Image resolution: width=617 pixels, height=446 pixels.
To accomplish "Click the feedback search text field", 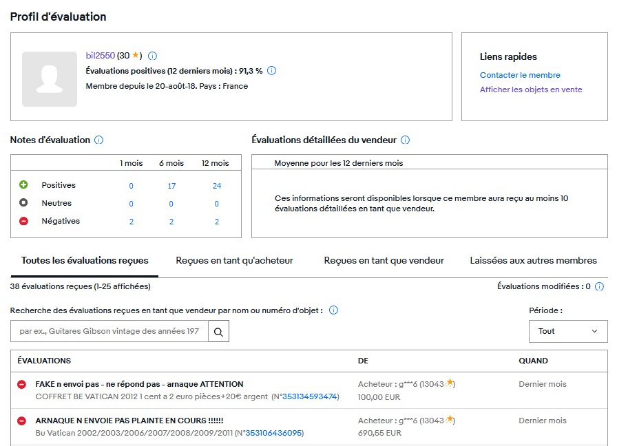I will coord(109,332).
